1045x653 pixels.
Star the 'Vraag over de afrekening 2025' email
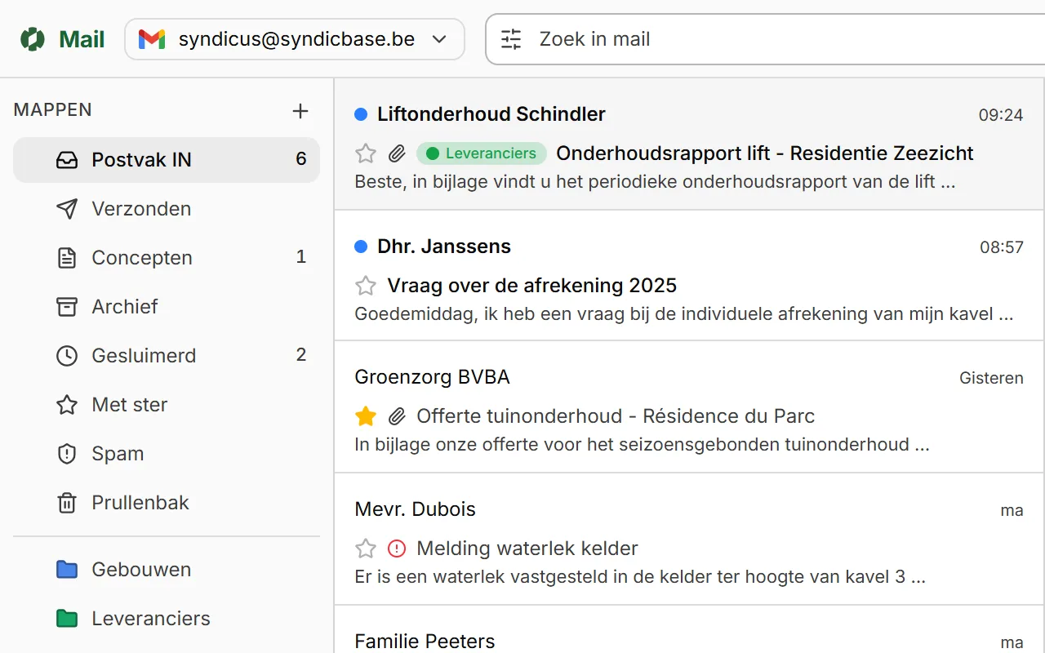366,286
